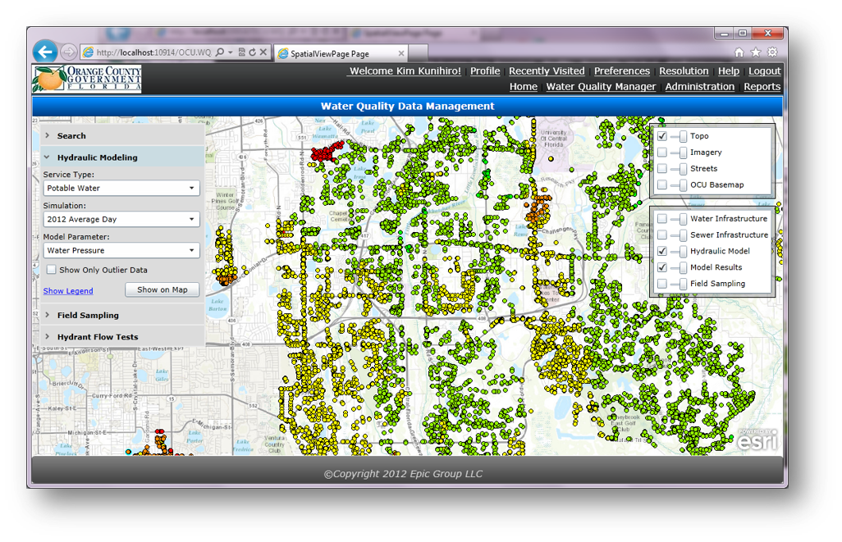Open the Service Type dropdown

pos(121,189)
